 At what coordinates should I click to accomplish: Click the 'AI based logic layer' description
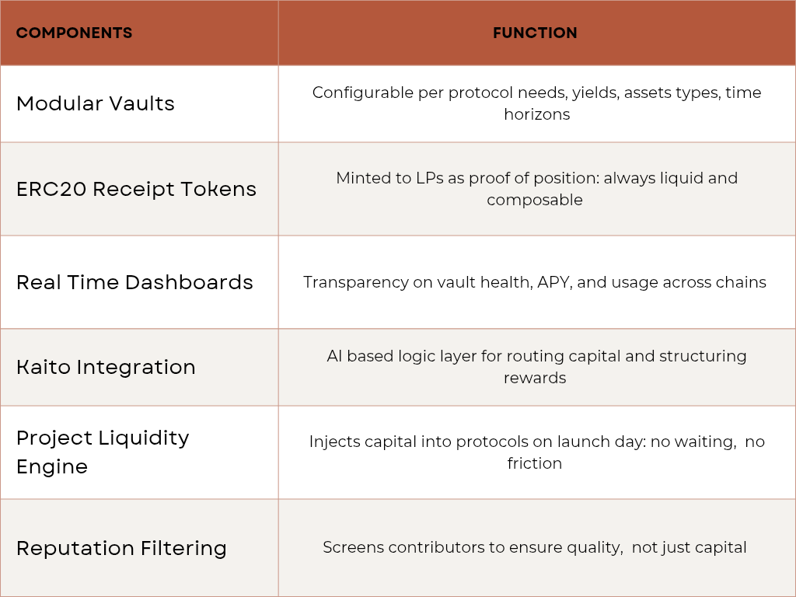(536, 367)
